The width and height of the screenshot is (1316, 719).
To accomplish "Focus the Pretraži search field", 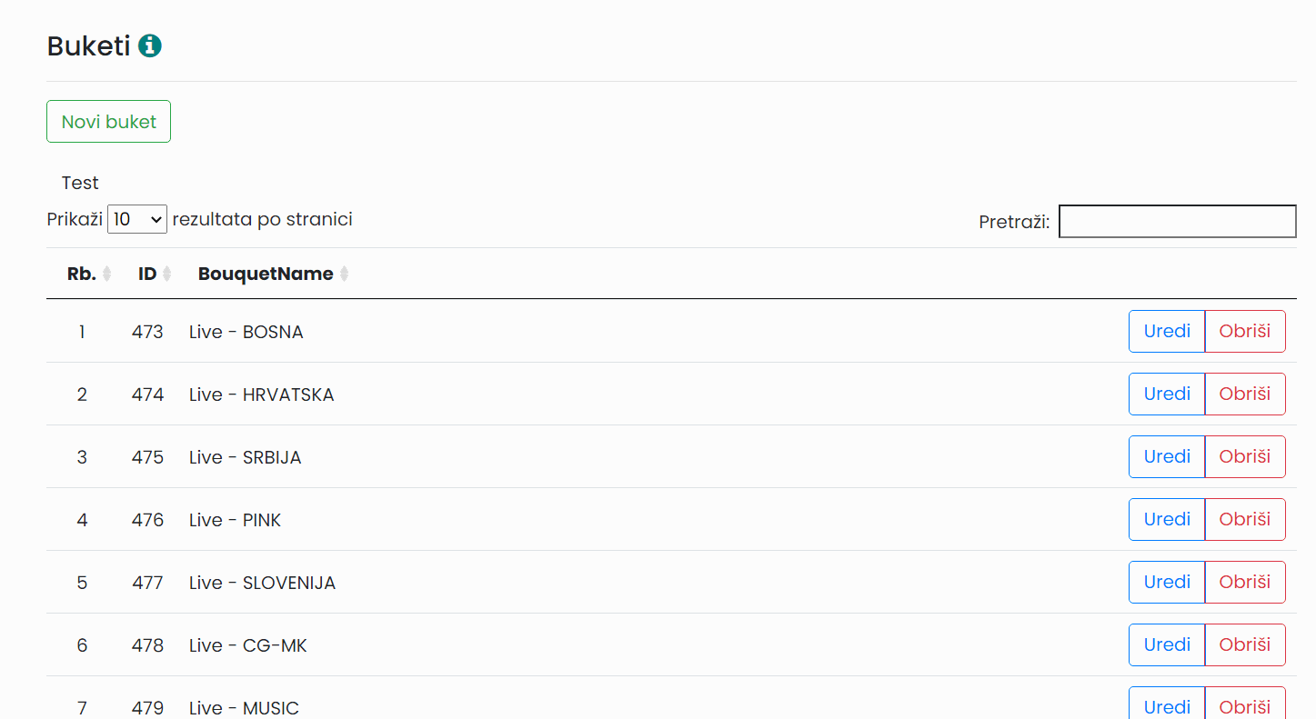I will (x=1178, y=222).
